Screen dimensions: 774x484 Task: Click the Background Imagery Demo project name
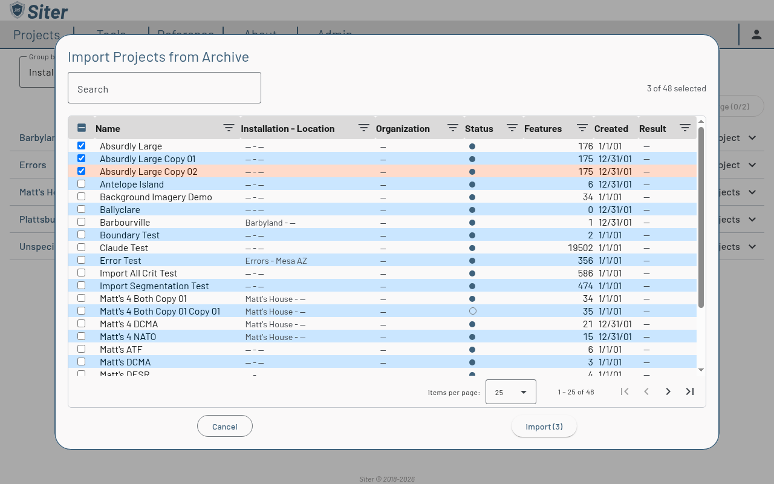pos(156,197)
